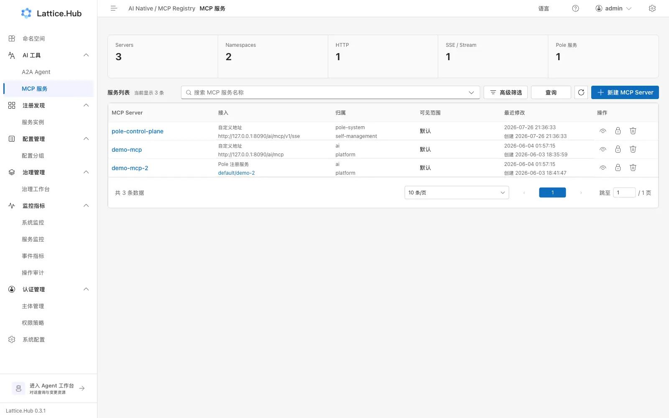
Task: Click the AI 工具 sidebar icon
Action: click(x=12, y=55)
